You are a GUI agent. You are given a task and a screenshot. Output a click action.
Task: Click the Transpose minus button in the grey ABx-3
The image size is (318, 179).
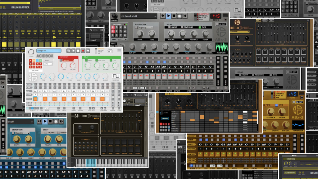(204, 88)
